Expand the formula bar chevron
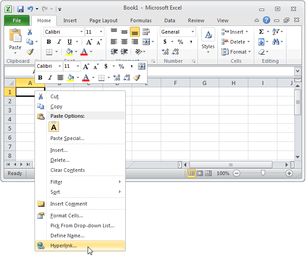This screenshot has height=256, width=306. coord(297,71)
